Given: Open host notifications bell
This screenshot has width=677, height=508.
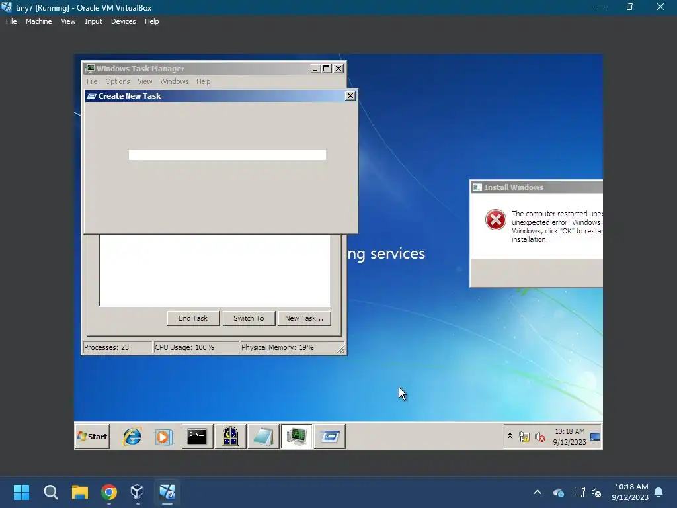Looking at the screenshot, I should (x=659, y=492).
